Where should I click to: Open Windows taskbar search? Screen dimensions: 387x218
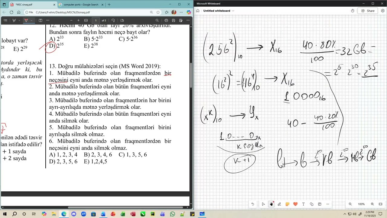click(15, 214)
